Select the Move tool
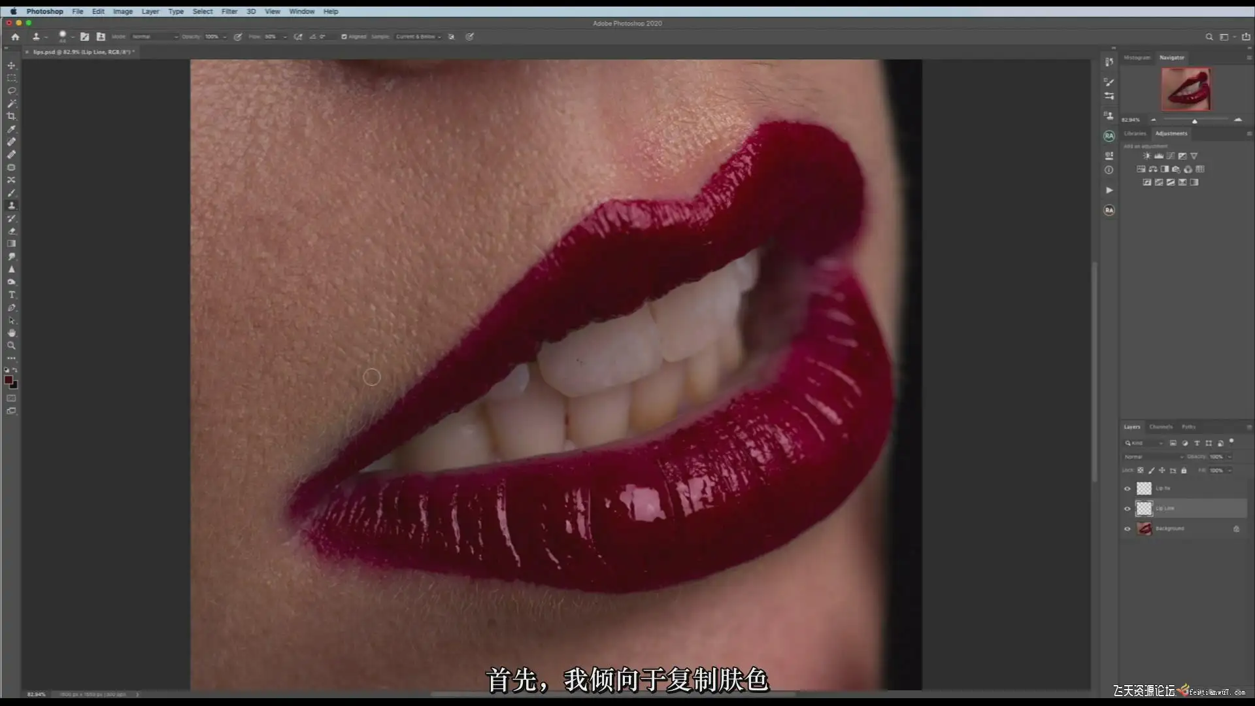This screenshot has height=706, width=1255. (x=11, y=65)
